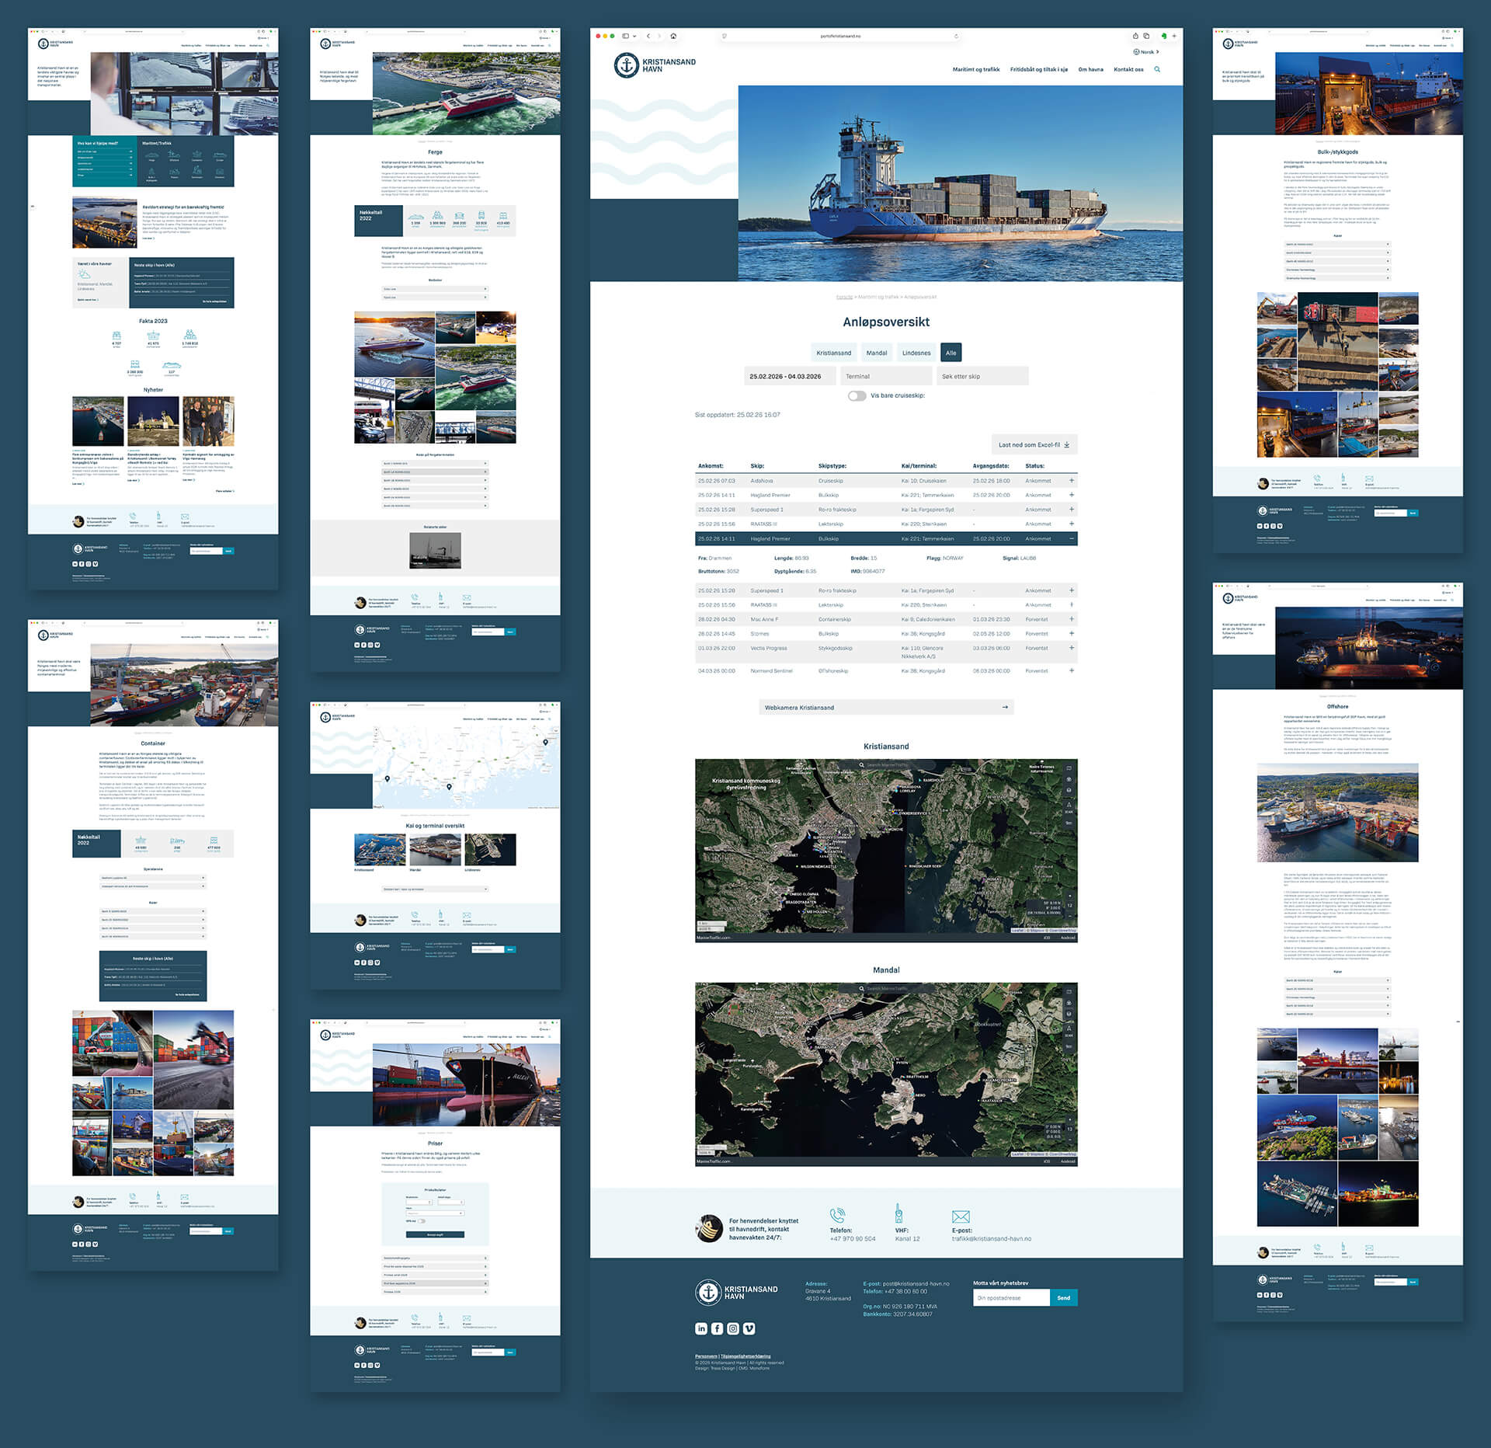Toggle Vis bare cruiseskip switch

[x=857, y=395]
